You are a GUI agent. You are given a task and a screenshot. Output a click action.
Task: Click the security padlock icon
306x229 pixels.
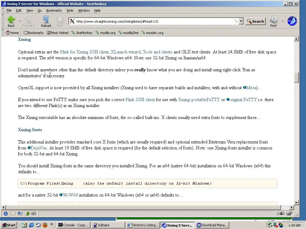(x=290, y=213)
